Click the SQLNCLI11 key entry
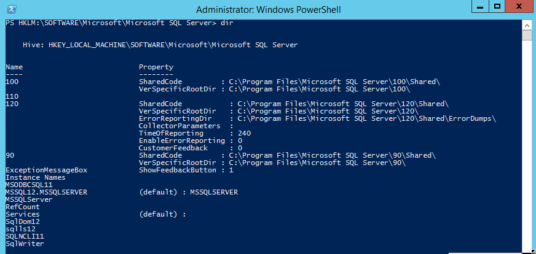This screenshot has width=536, height=254. 25,236
